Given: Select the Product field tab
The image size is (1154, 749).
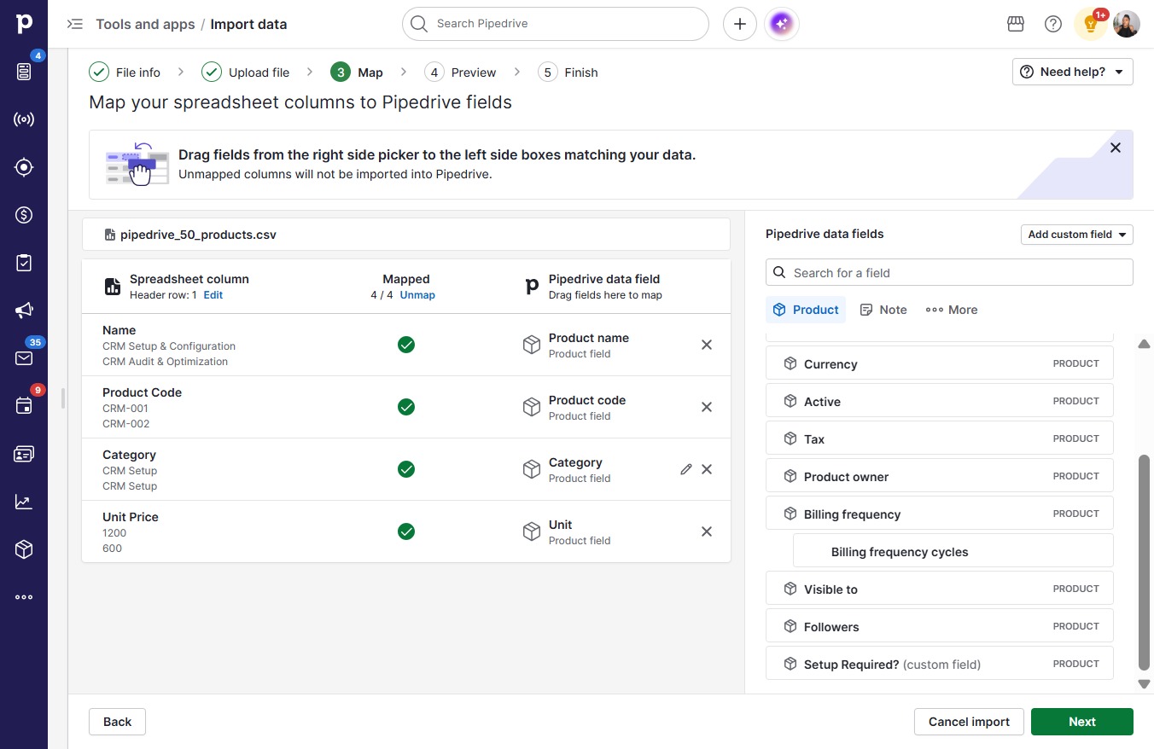Looking at the screenshot, I should (x=806, y=310).
